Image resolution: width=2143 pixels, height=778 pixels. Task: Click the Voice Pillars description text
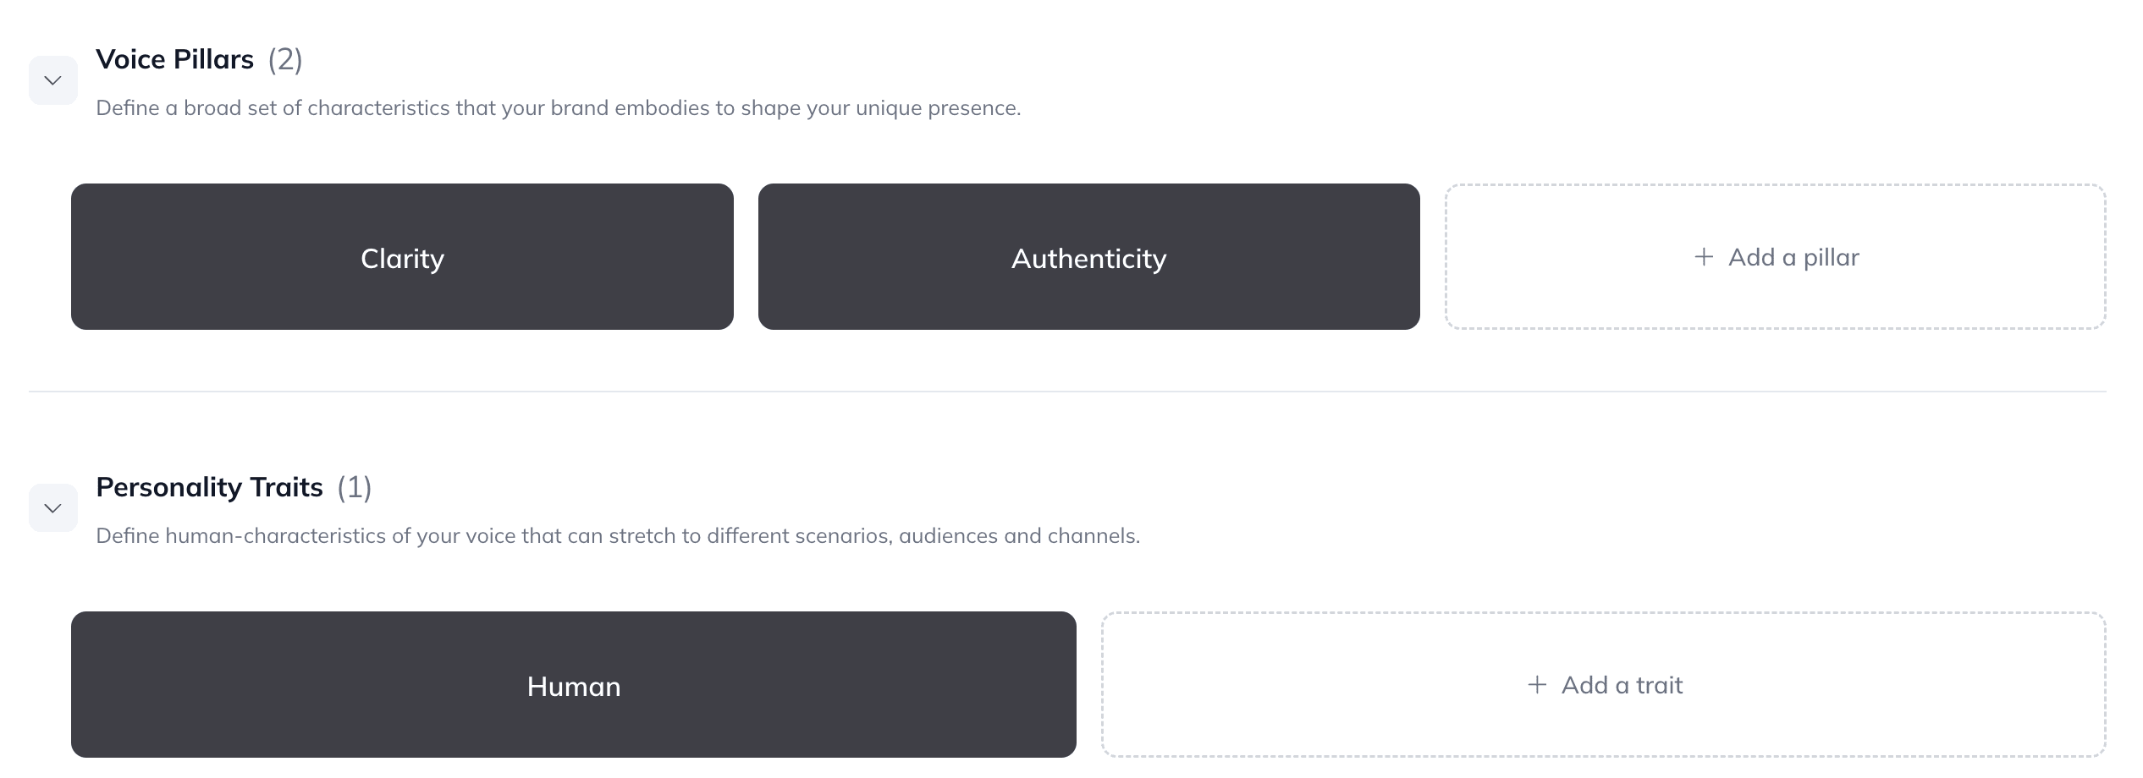click(x=558, y=108)
